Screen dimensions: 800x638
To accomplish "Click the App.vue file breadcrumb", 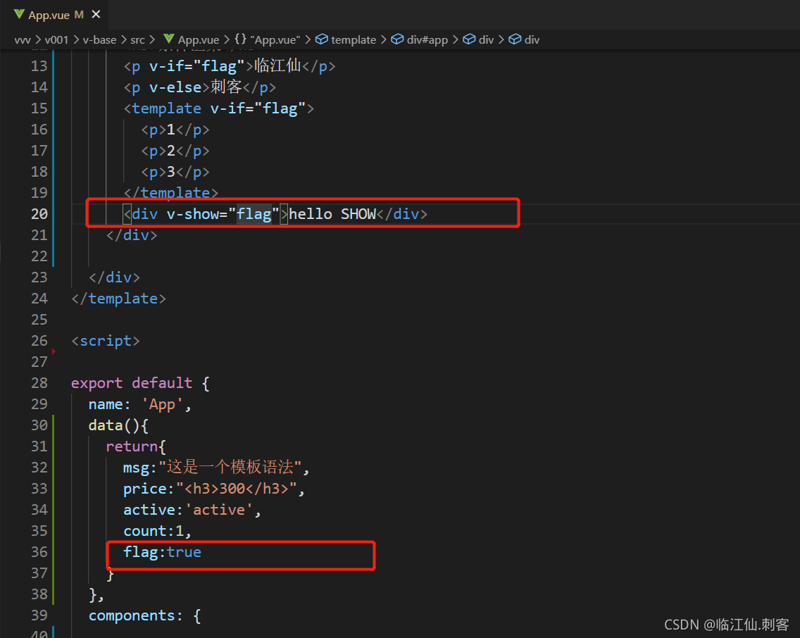I will click(x=198, y=39).
